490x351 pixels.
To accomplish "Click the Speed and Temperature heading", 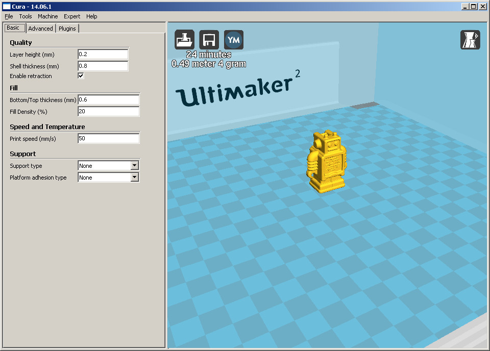I will (47, 127).
